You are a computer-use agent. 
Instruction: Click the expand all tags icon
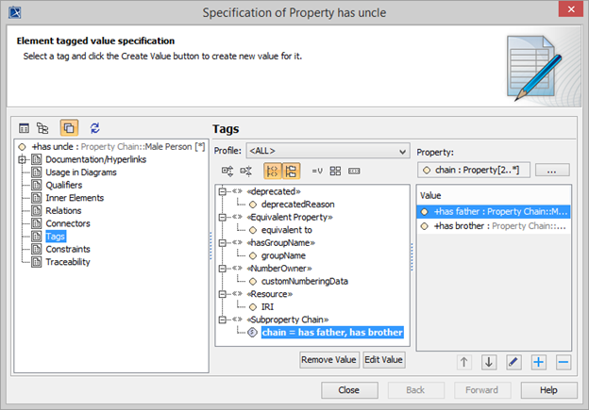227,171
